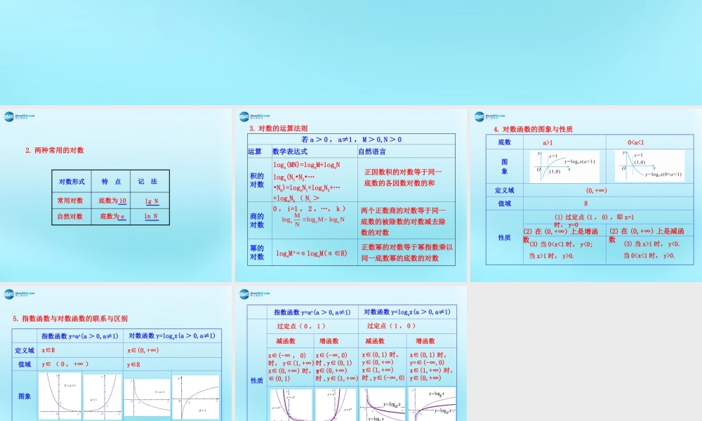Click the cell '底数为10'
This screenshot has width=702, height=421.
pos(112,201)
